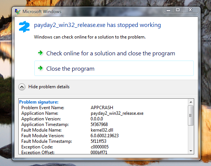Select Fault Module Version 6.0.6002.19623
The image size is (211, 166).
pos(105,136)
